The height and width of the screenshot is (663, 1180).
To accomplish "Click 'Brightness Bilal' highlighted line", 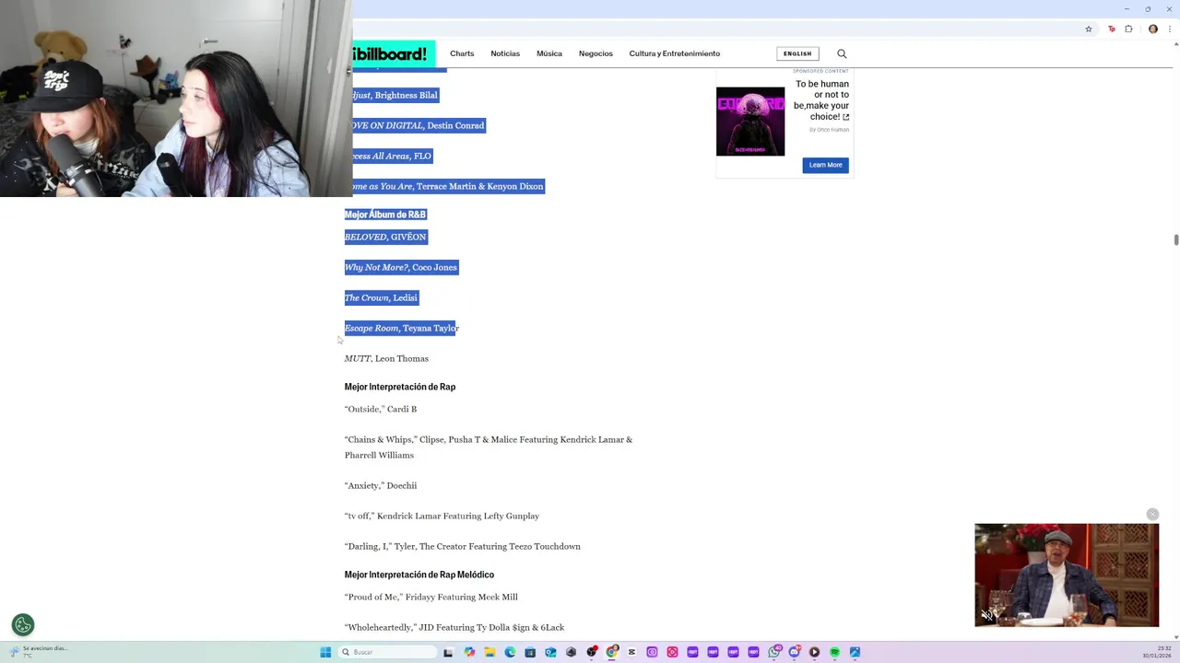I will point(395,95).
